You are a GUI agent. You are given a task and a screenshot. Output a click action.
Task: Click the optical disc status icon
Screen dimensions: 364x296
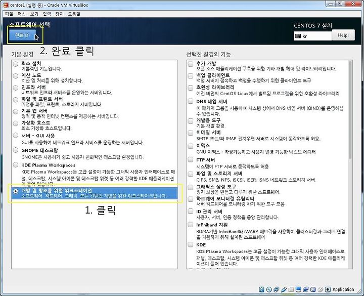tap(269, 289)
